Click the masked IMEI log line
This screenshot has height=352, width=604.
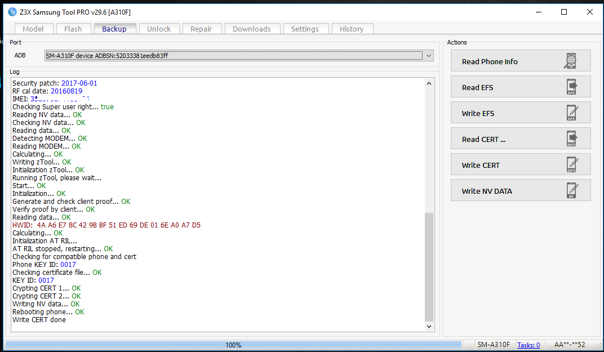tap(51, 99)
